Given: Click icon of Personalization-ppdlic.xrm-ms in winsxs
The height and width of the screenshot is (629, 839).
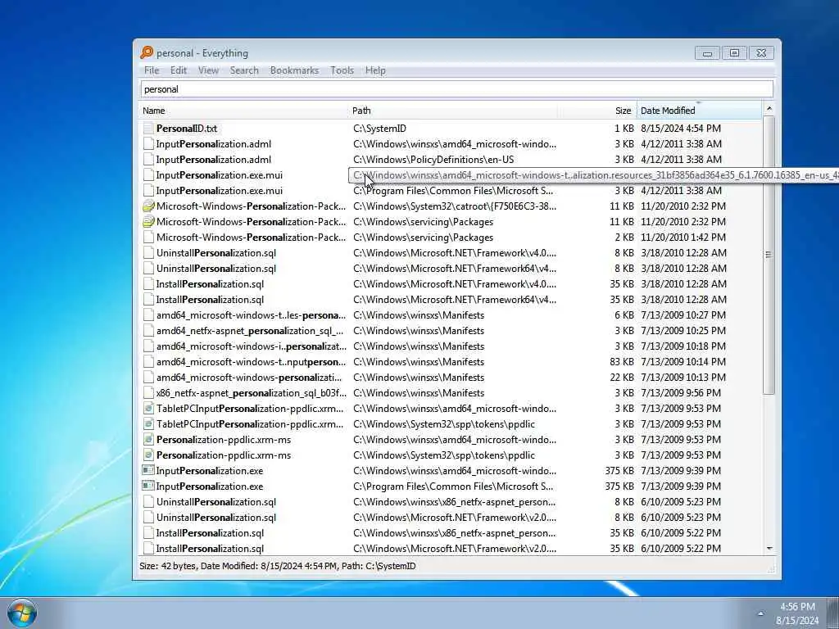Looking at the screenshot, I should [148, 440].
